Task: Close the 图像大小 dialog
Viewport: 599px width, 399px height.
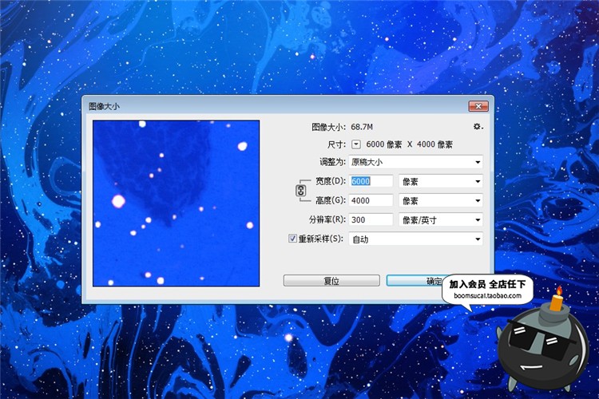Action: (478, 106)
